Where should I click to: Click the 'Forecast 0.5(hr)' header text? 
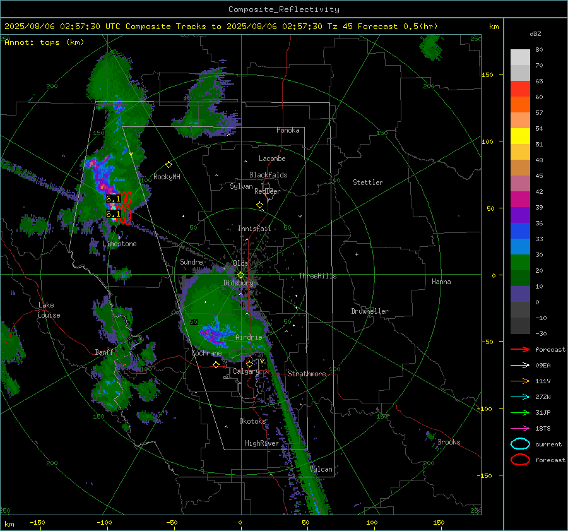point(398,27)
